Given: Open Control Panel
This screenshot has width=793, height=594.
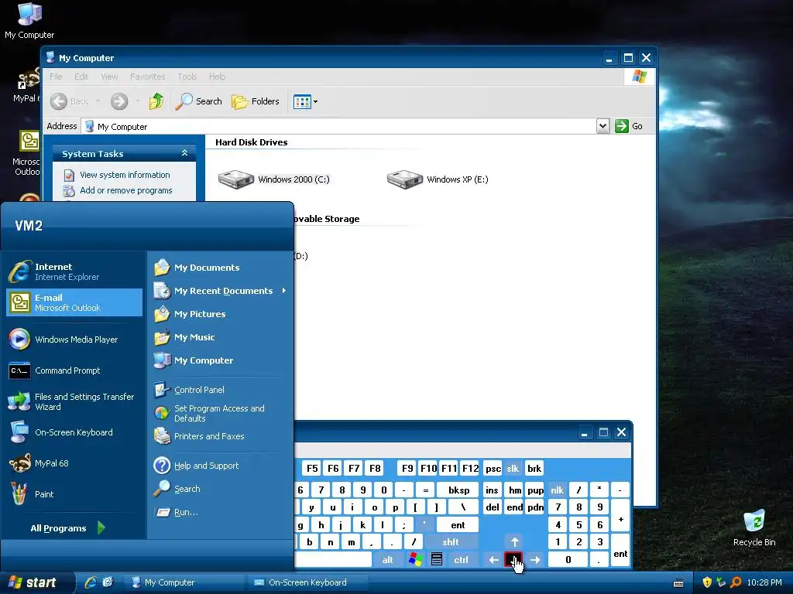Looking at the screenshot, I should pos(221,390).
